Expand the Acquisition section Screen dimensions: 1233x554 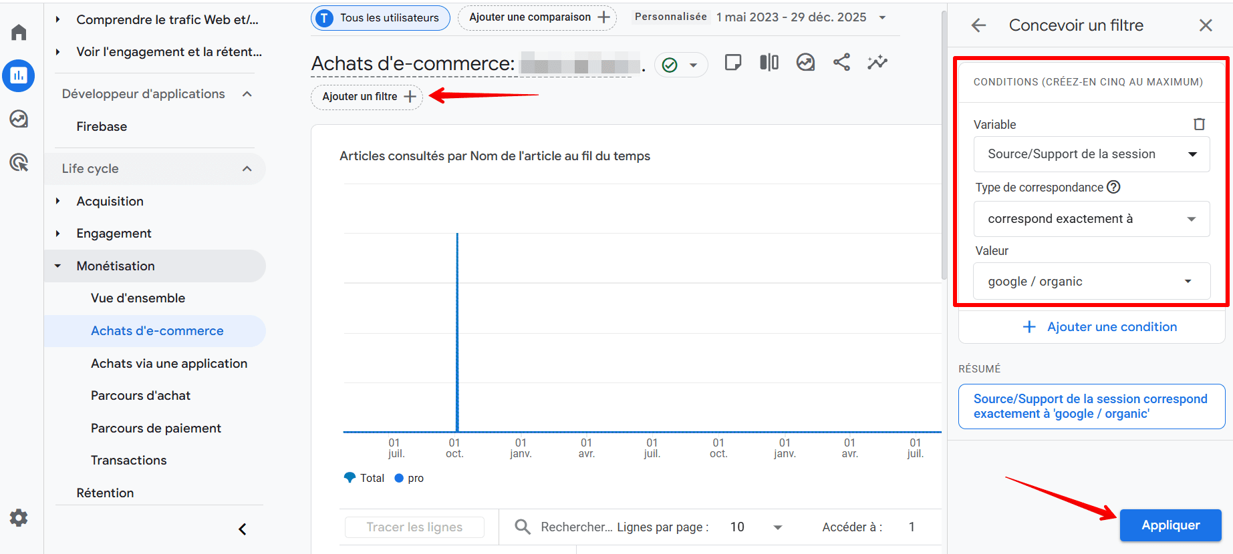tap(110, 201)
